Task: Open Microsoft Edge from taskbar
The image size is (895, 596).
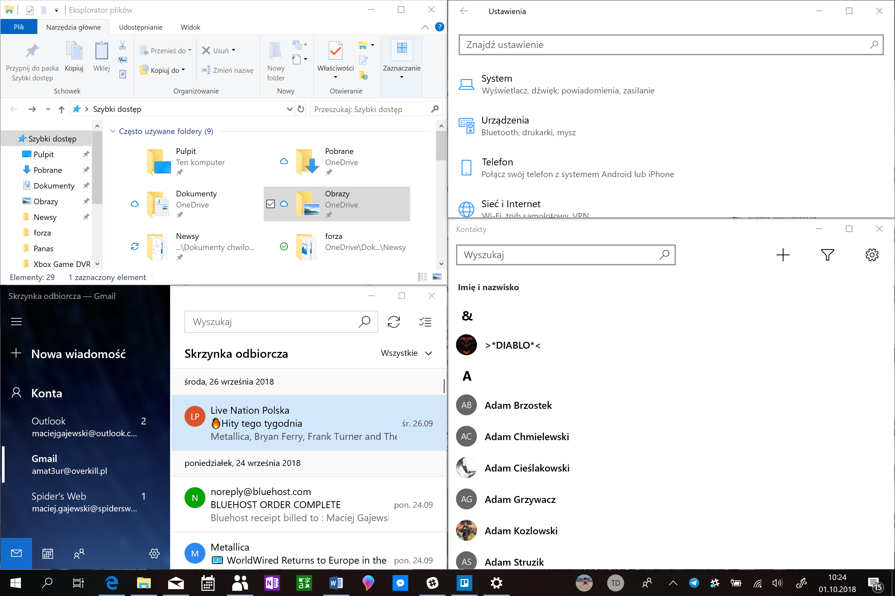Action: (112, 583)
